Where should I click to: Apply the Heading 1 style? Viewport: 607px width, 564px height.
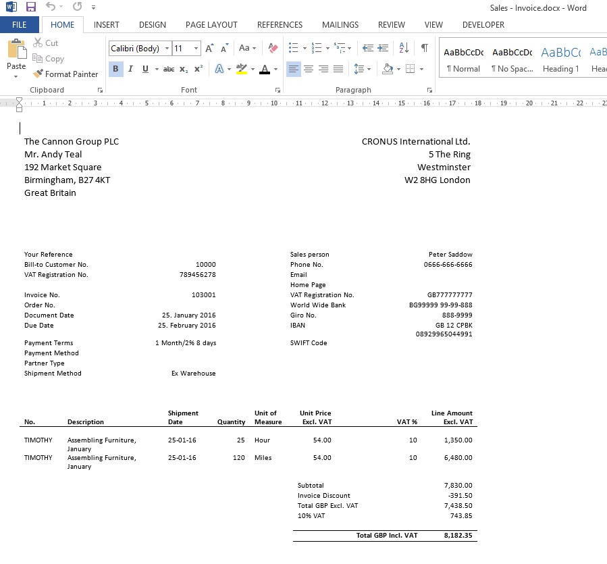pos(560,59)
